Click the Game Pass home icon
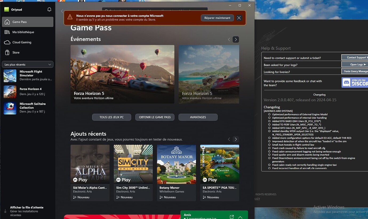 (7, 22)
